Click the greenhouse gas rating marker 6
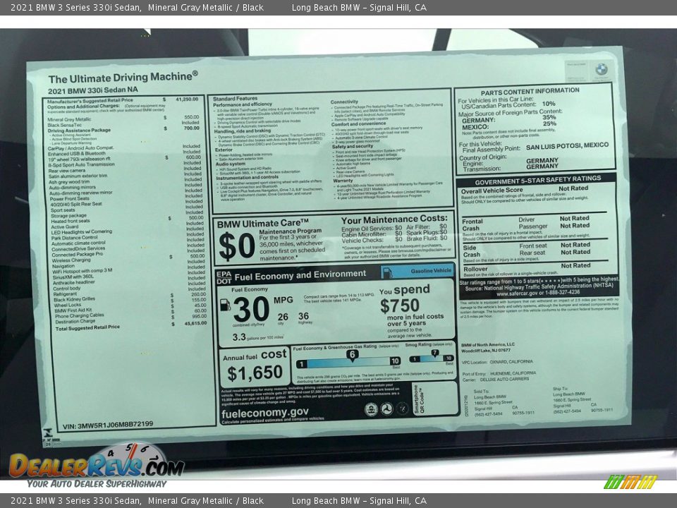The image size is (677, 508). point(353,355)
